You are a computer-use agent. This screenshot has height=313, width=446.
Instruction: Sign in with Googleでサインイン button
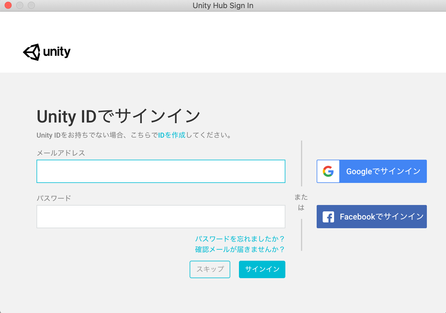click(x=372, y=171)
